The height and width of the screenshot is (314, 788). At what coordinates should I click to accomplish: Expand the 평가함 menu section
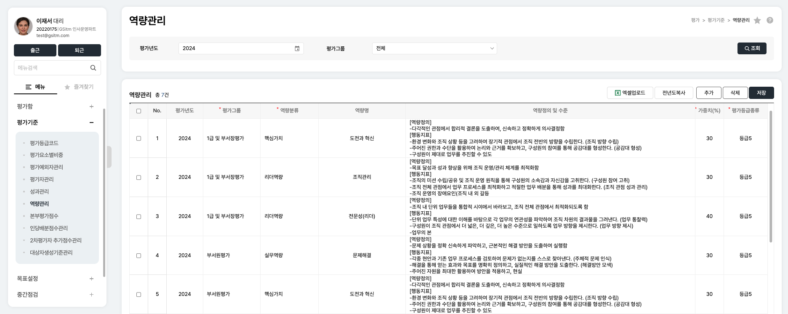[91, 106]
